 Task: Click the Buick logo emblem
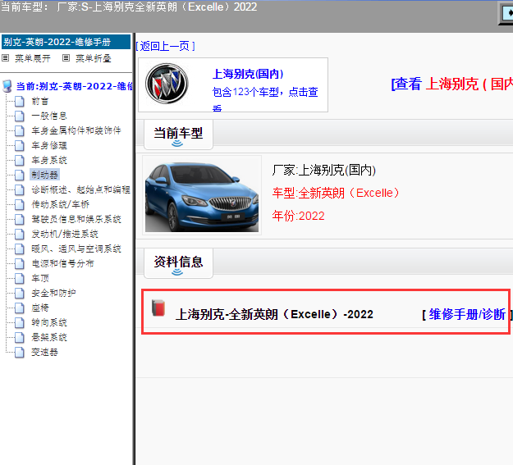click(x=167, y=84)
